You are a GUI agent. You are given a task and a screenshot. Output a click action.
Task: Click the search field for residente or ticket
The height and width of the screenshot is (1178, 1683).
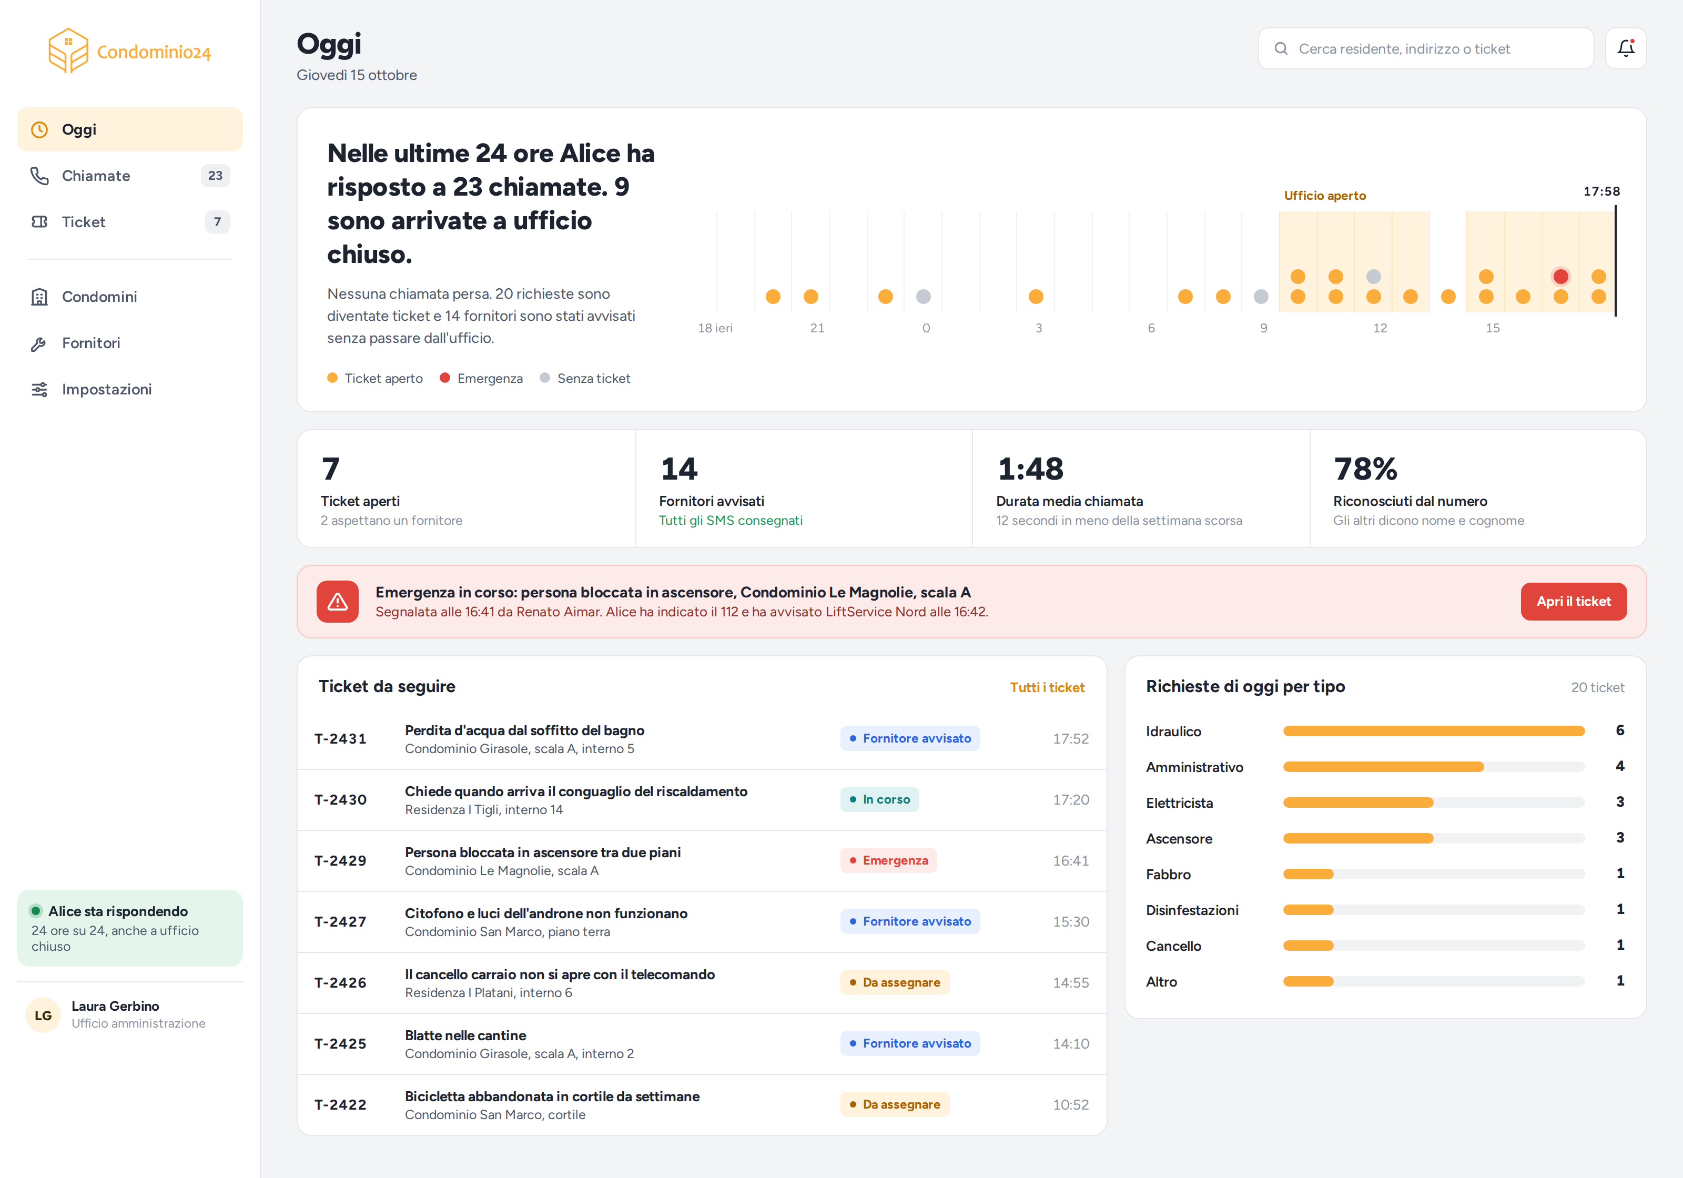1426,48
